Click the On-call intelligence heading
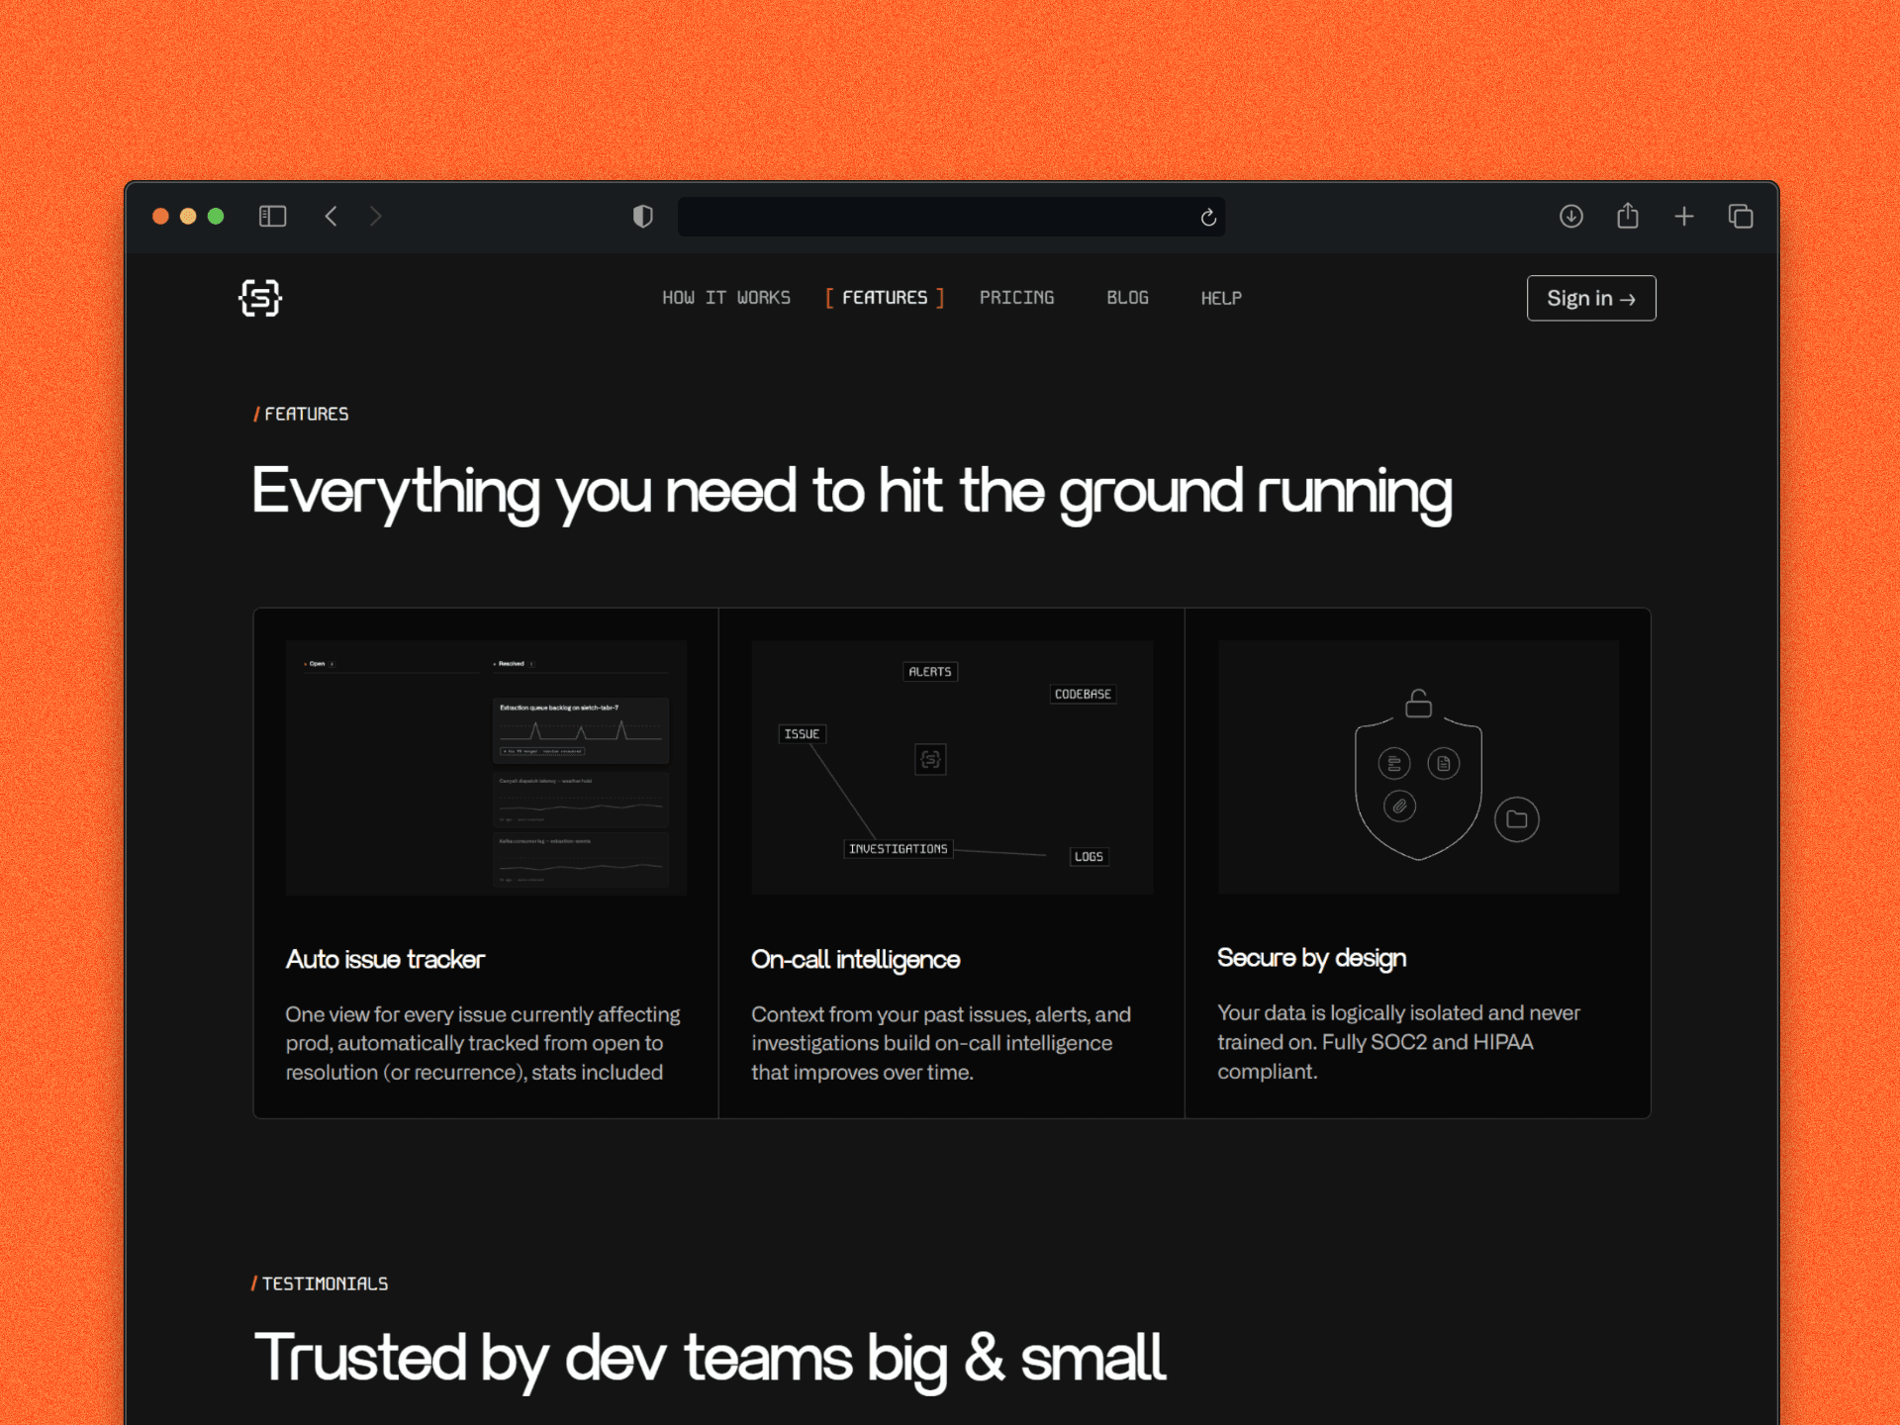This screenshot has height=1425, width=1900. point(855,959)
